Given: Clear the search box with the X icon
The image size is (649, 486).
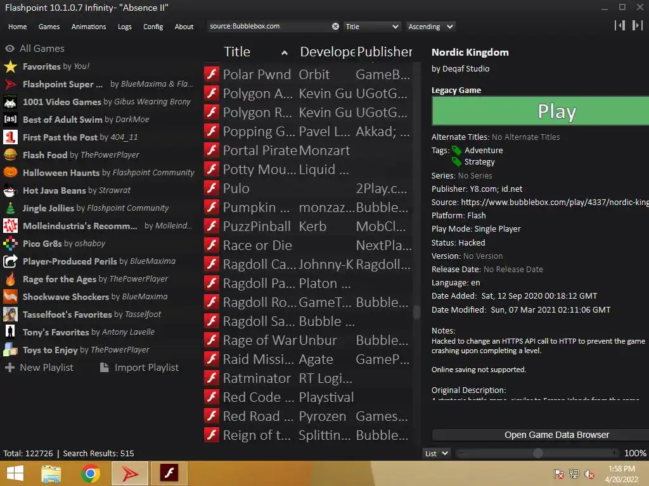Looking at the screenshot, I should [x=335, y=27].
